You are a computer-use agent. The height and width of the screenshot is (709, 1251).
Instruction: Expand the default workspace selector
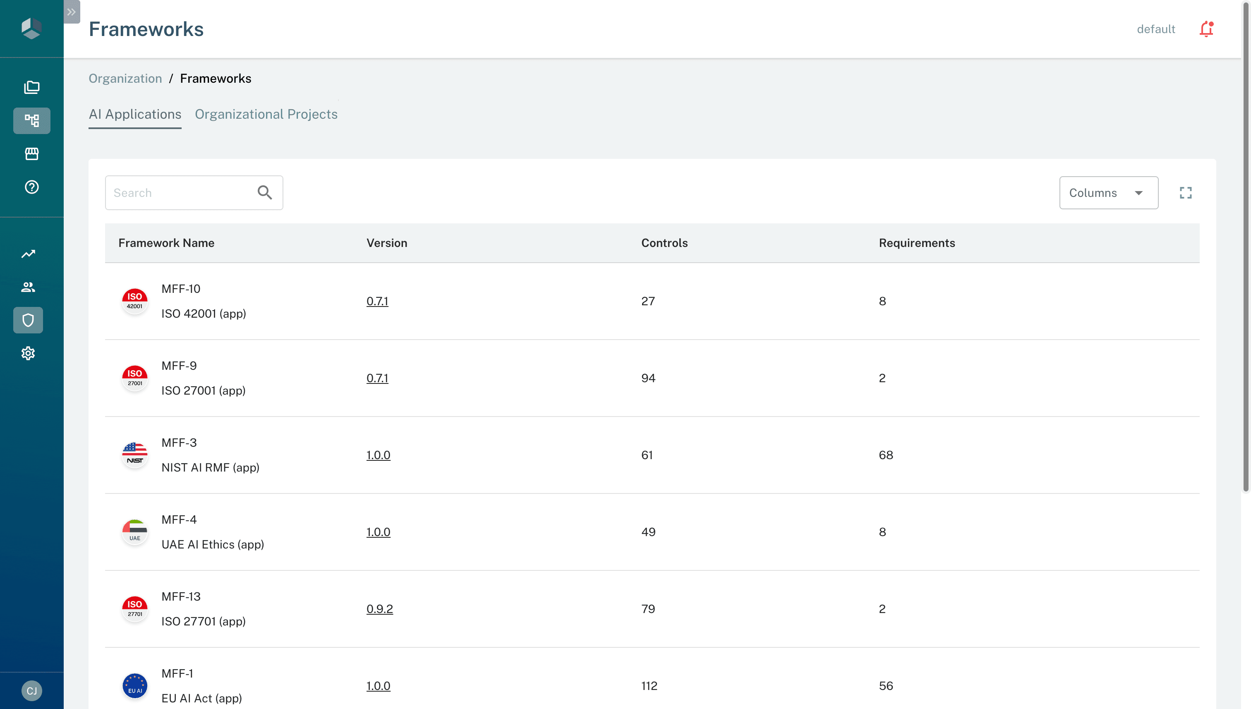(x=1155, y=29)
